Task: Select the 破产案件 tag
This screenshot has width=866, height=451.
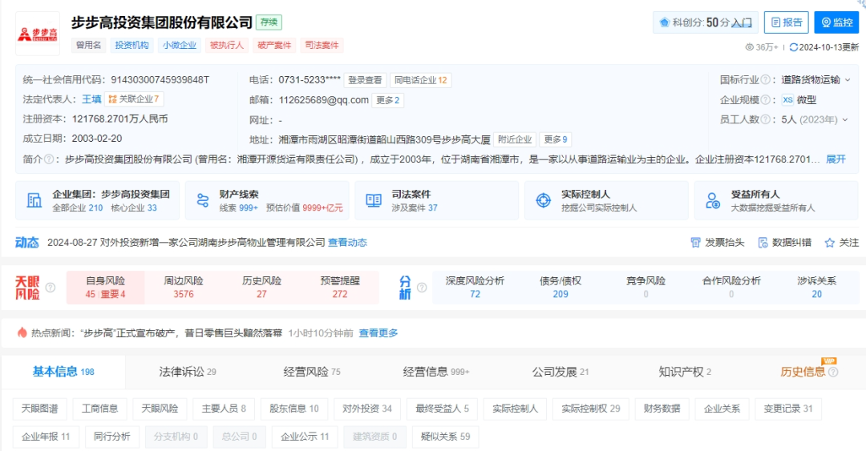Action: pos(274,46)
